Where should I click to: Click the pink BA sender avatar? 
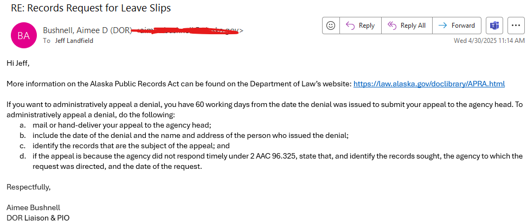tap(23, 36)
